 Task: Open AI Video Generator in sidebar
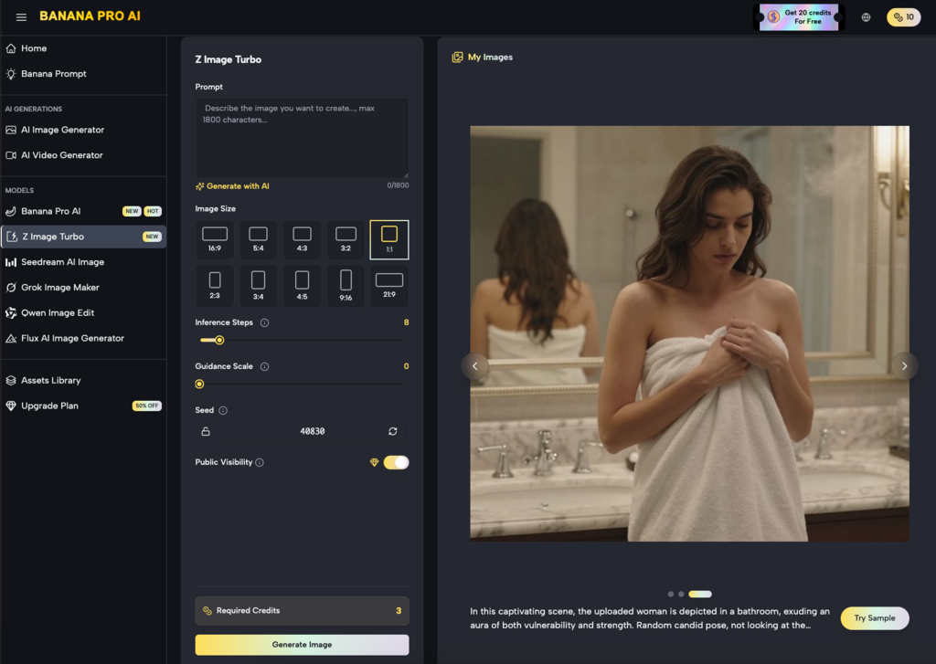tap(62, 155)
